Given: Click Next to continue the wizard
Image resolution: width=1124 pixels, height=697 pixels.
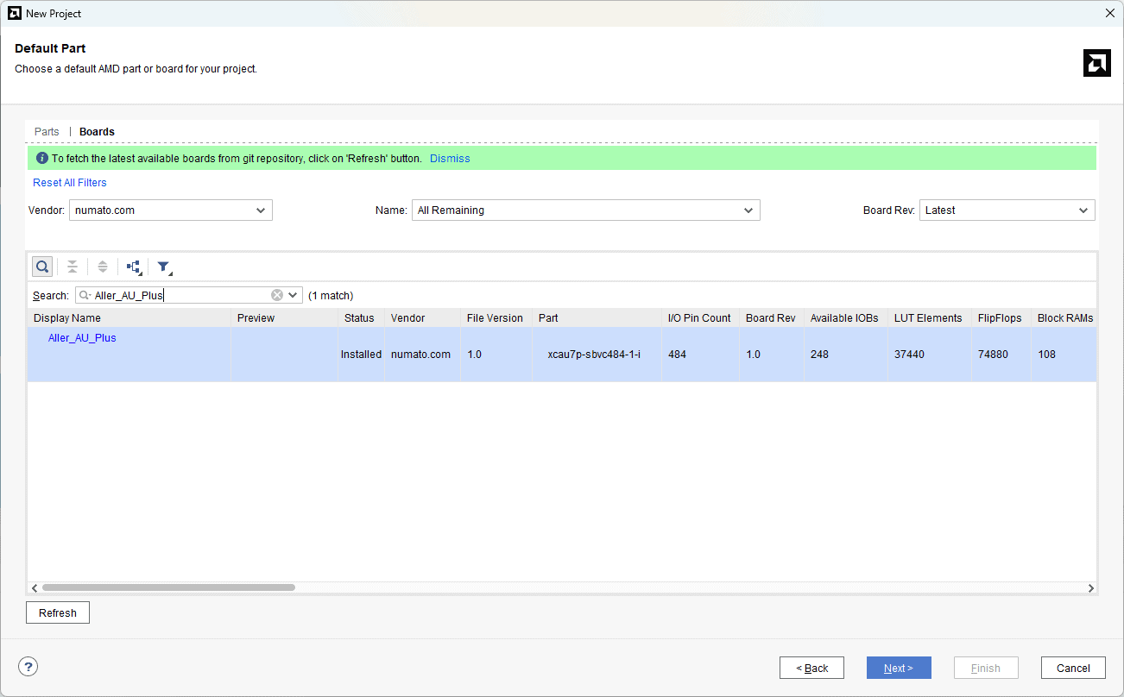Looking at the screenshot, I should [x=898, y=668].
